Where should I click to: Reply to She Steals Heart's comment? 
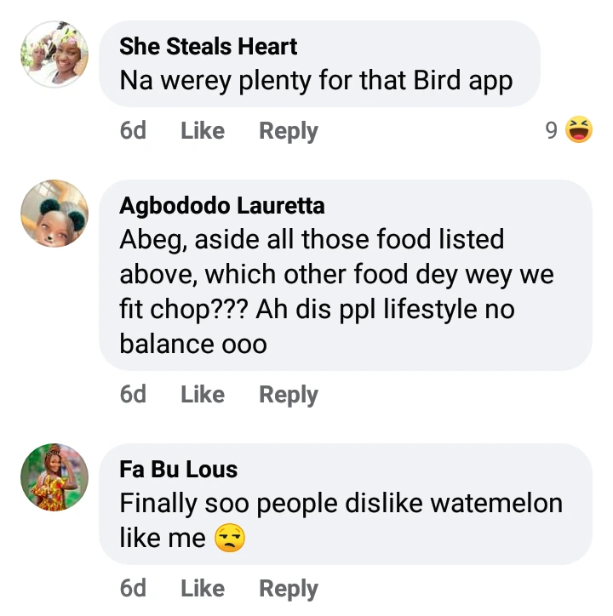[x=289, y=131]
